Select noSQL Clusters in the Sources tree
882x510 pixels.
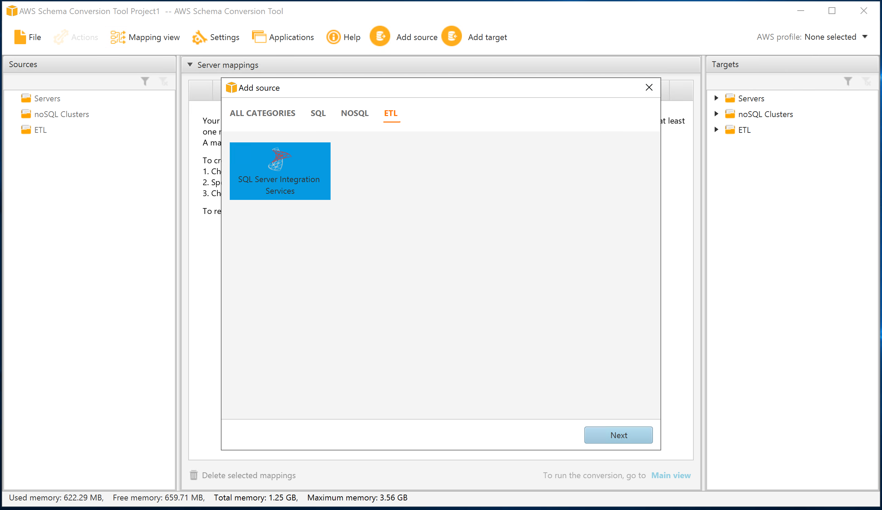61,114
